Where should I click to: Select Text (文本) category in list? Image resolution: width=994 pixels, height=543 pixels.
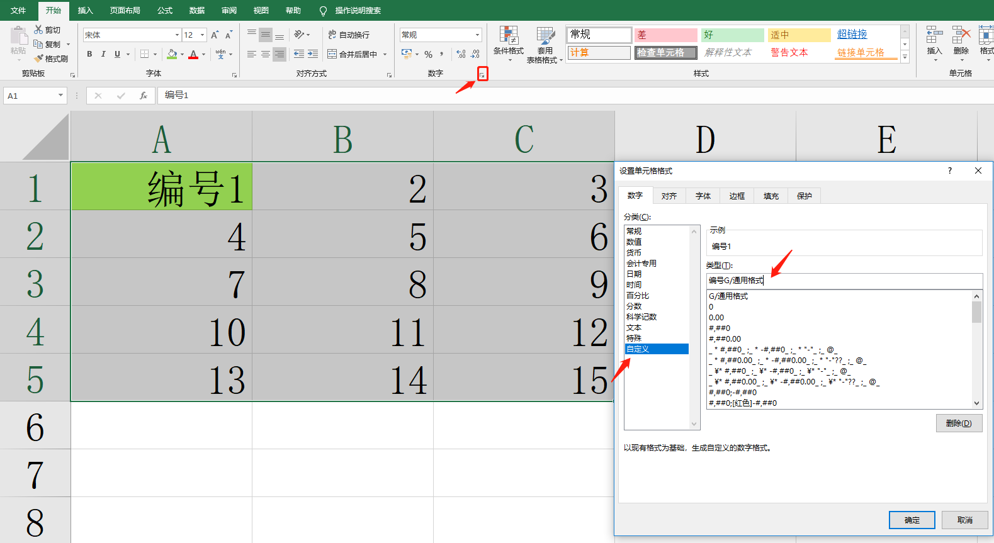(x=656, y=327)
